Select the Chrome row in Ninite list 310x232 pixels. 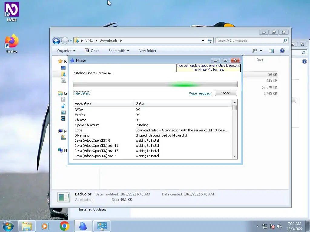pos(152,120)
